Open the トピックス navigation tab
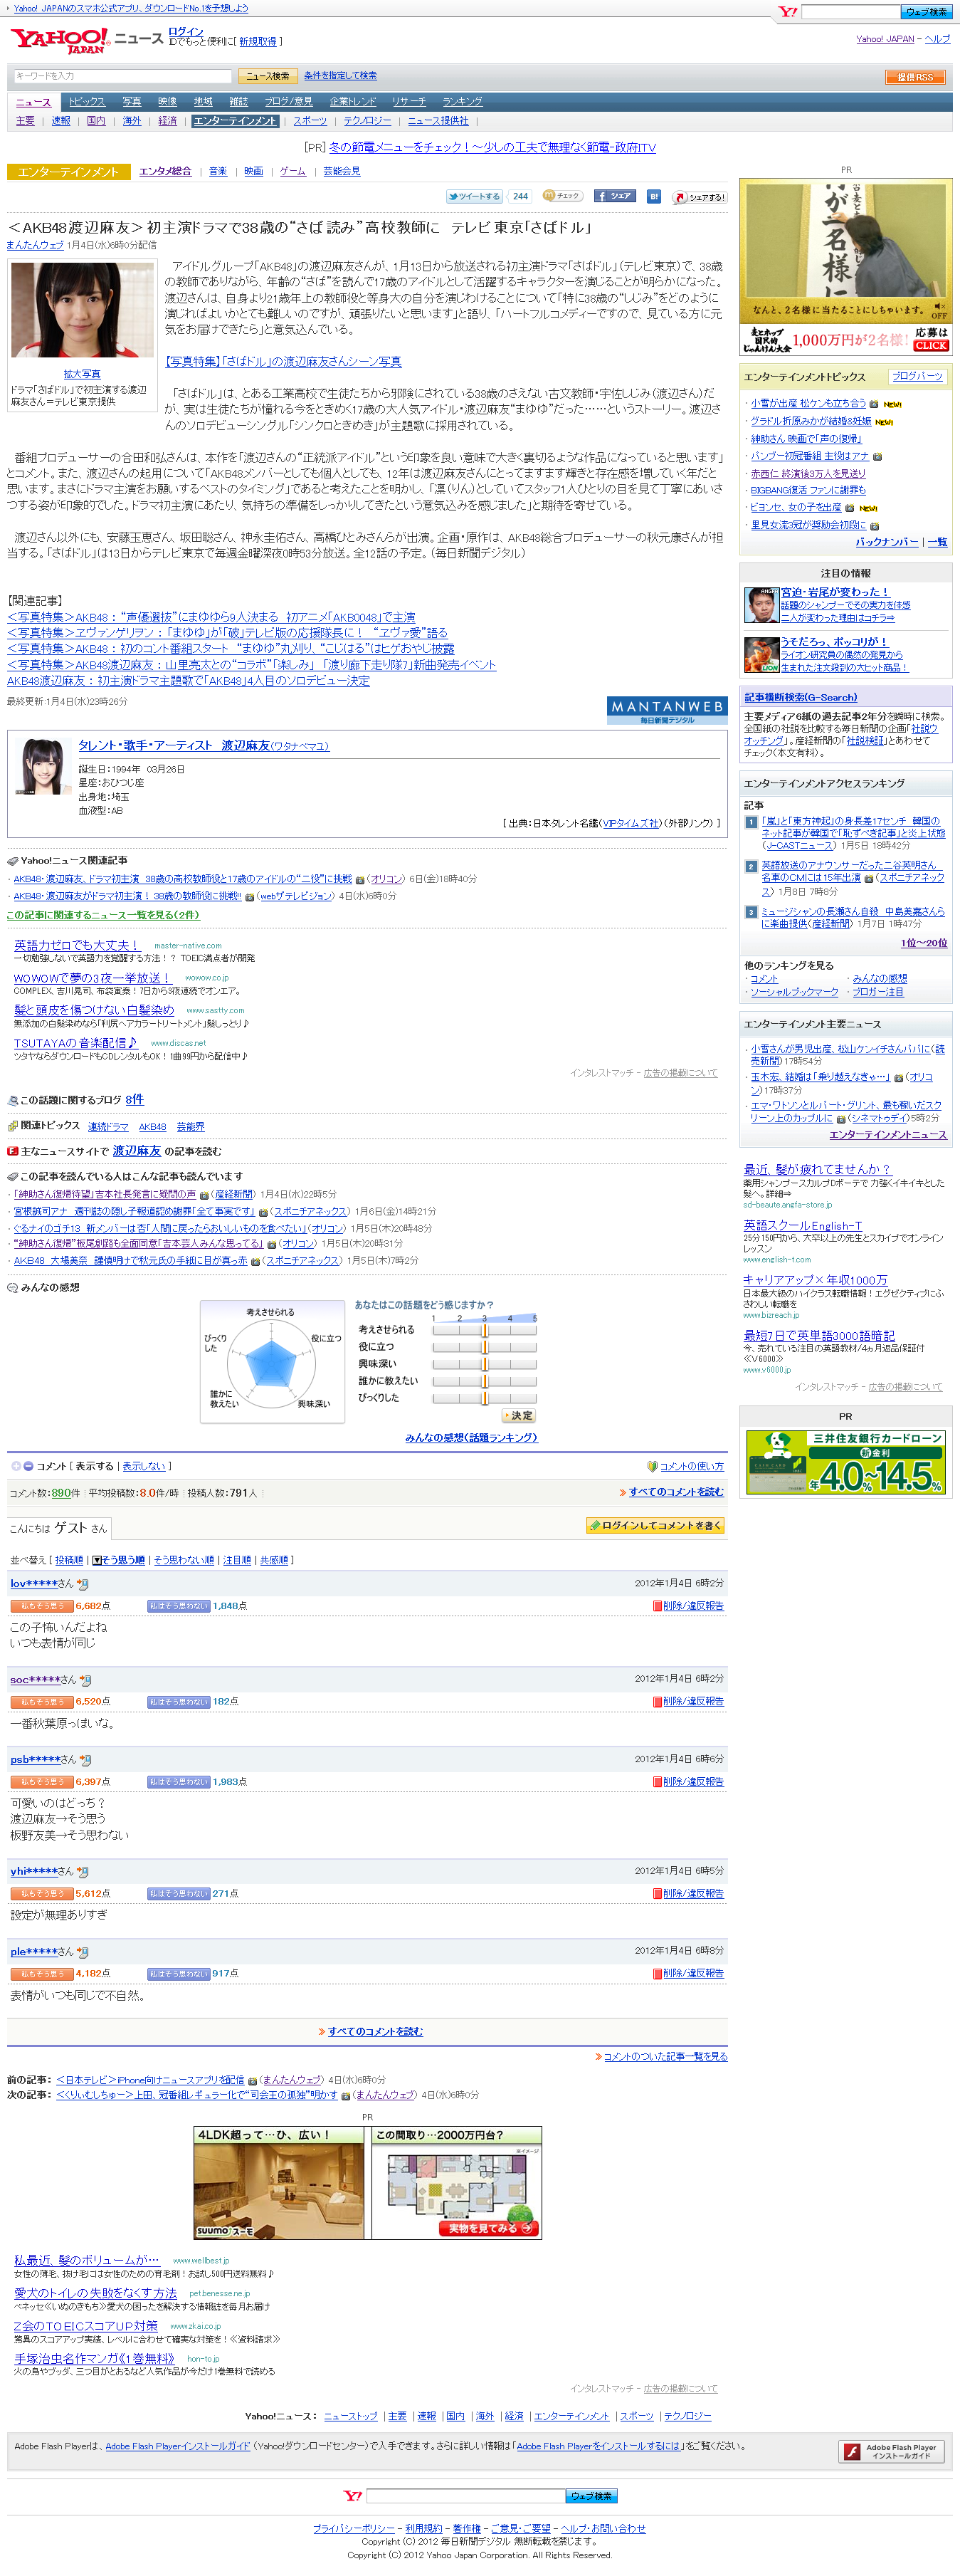Image resolution: width=960 pixels, height=2576 pixels. point(87,102)
